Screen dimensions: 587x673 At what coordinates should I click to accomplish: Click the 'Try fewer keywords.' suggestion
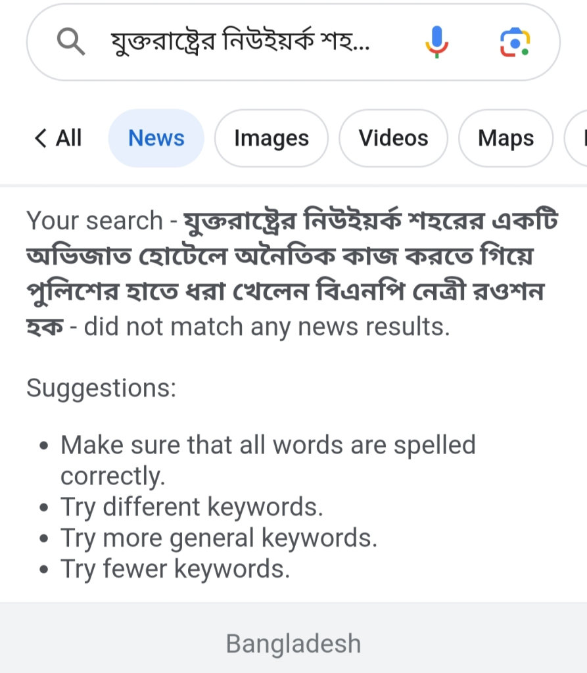(x=176, y=569)
